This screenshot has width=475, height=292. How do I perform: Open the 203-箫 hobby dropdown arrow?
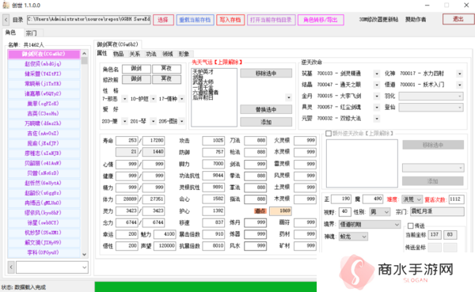coord(125,121)
